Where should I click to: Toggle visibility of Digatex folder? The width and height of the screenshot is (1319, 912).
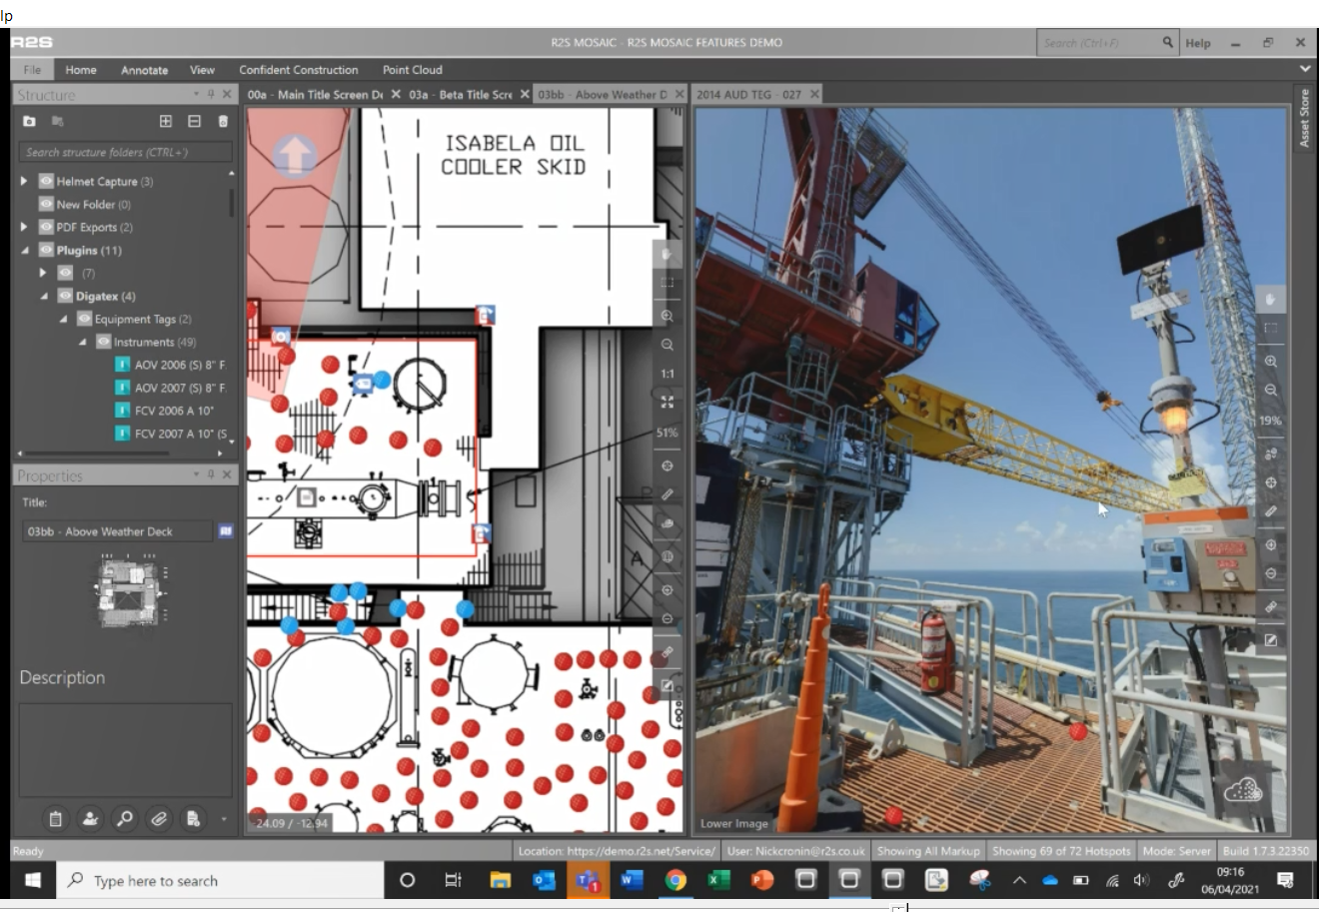point(65,296)
